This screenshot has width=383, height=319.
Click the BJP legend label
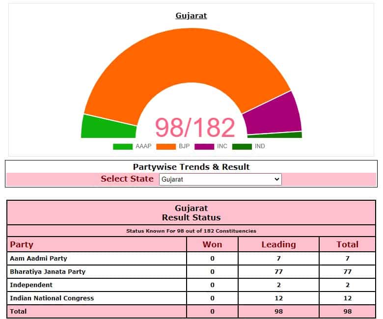pos(184,146)
